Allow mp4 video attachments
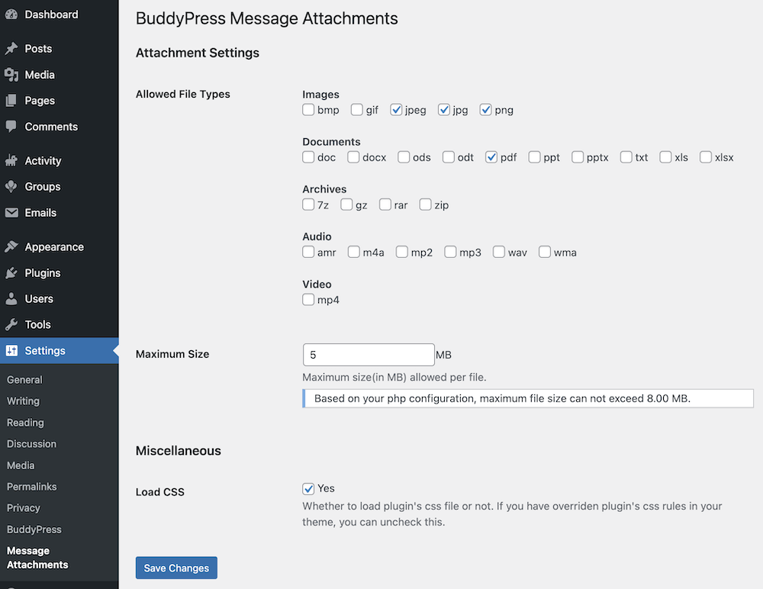 308,299
